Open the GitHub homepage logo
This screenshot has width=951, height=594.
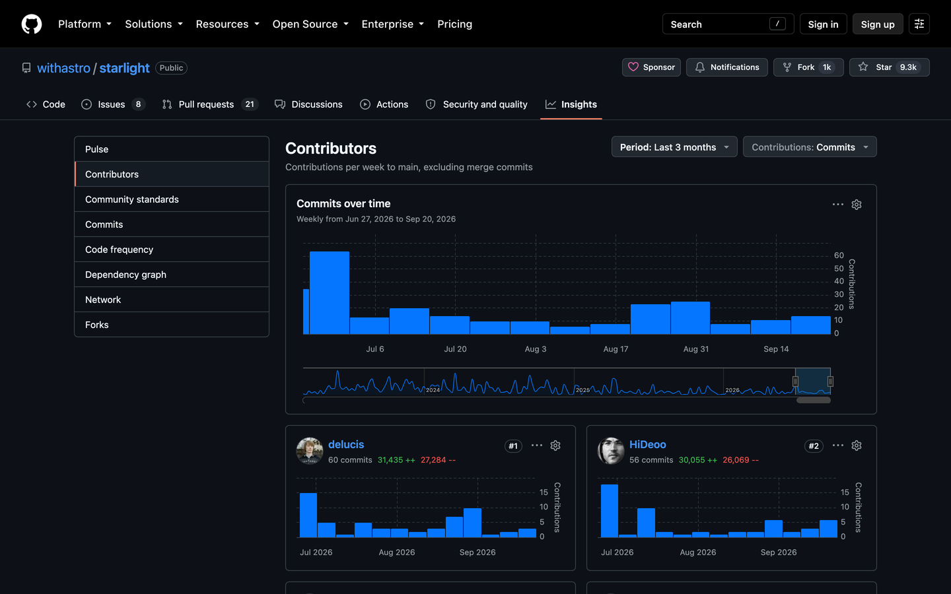pos(32,24)
